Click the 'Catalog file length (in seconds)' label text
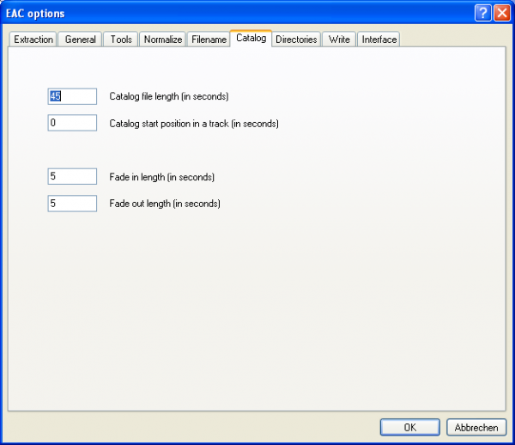This screenshot has height=445, width=515. [168, 96]
